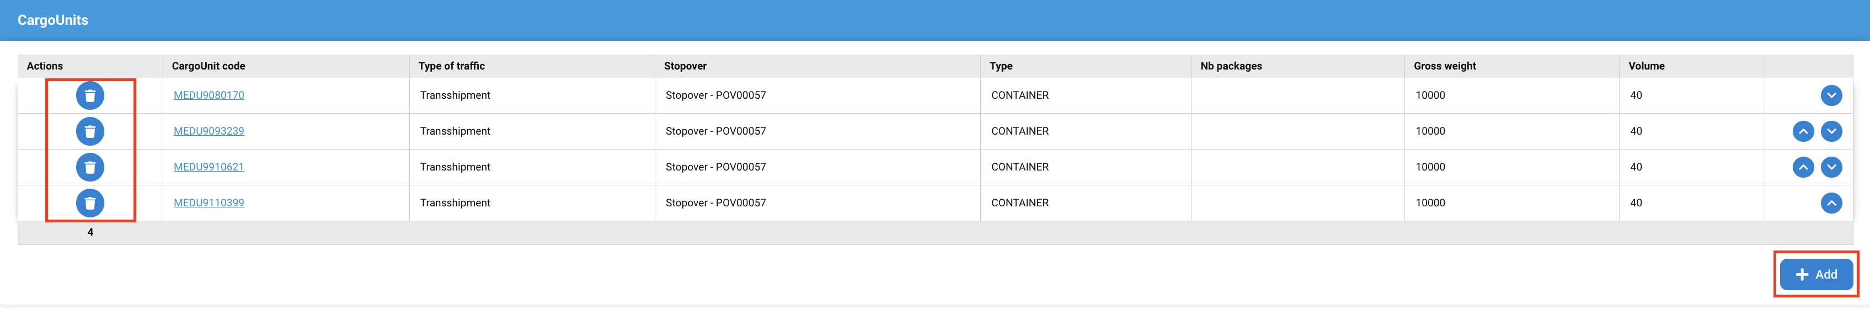Click the Nb packages cell of first row
This screenshot has width=1870, height=309.
(x=1296, y=96)
